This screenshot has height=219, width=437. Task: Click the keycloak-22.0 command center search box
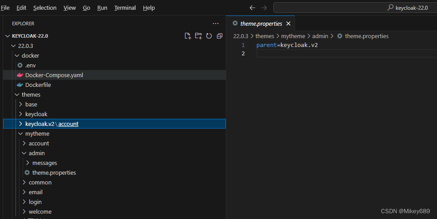(x=355, y=8)
